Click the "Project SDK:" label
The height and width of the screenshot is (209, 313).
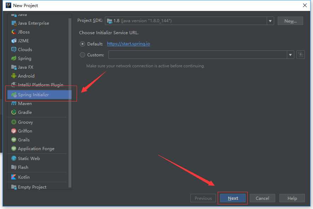[x=90, y=20]
